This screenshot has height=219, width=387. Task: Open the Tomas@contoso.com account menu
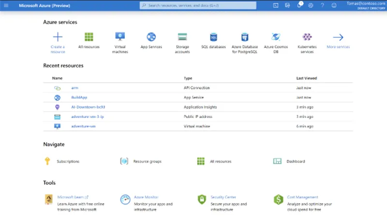366,5
